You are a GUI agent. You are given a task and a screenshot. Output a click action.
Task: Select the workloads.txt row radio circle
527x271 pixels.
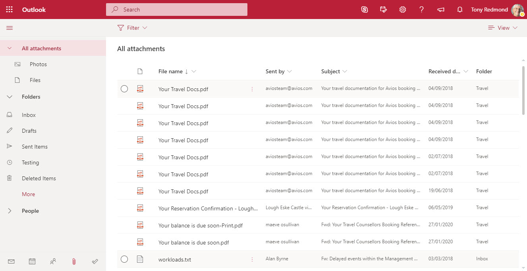pos(124,259)
